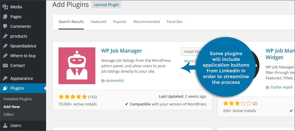This screenshot has height=131, width=295.
Task: Click the pin icon beside Where to buy
Action: click(5, 56)
